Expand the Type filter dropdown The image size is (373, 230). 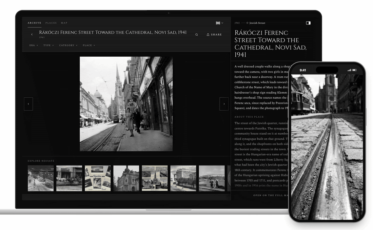pos(48,45)
